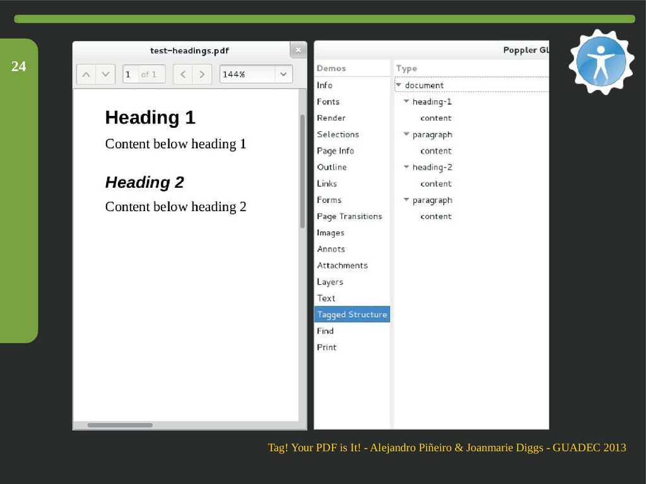646x484 pixels.
Task: Select the Attachments demo entry
Action: coord(342,265)
